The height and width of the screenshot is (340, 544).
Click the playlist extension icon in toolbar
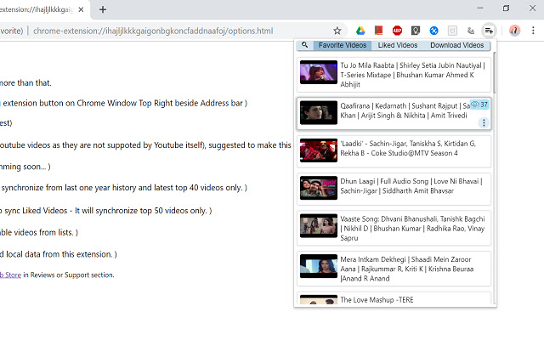point(489,31)
